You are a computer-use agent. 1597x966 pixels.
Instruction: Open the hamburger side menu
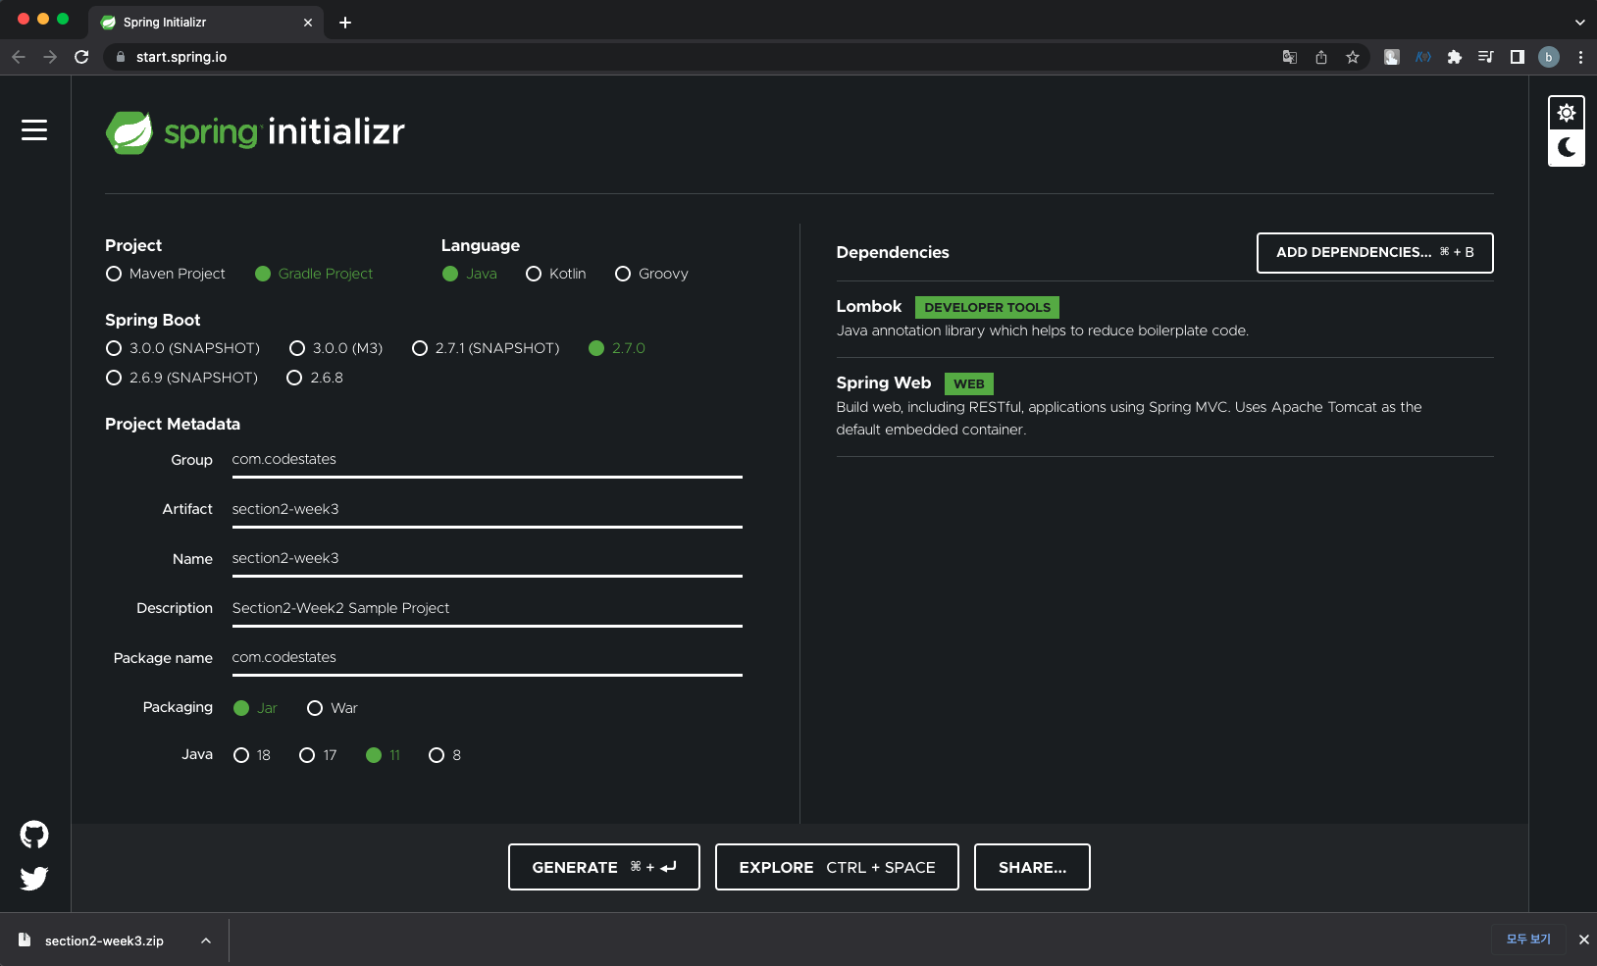(34, 130)
